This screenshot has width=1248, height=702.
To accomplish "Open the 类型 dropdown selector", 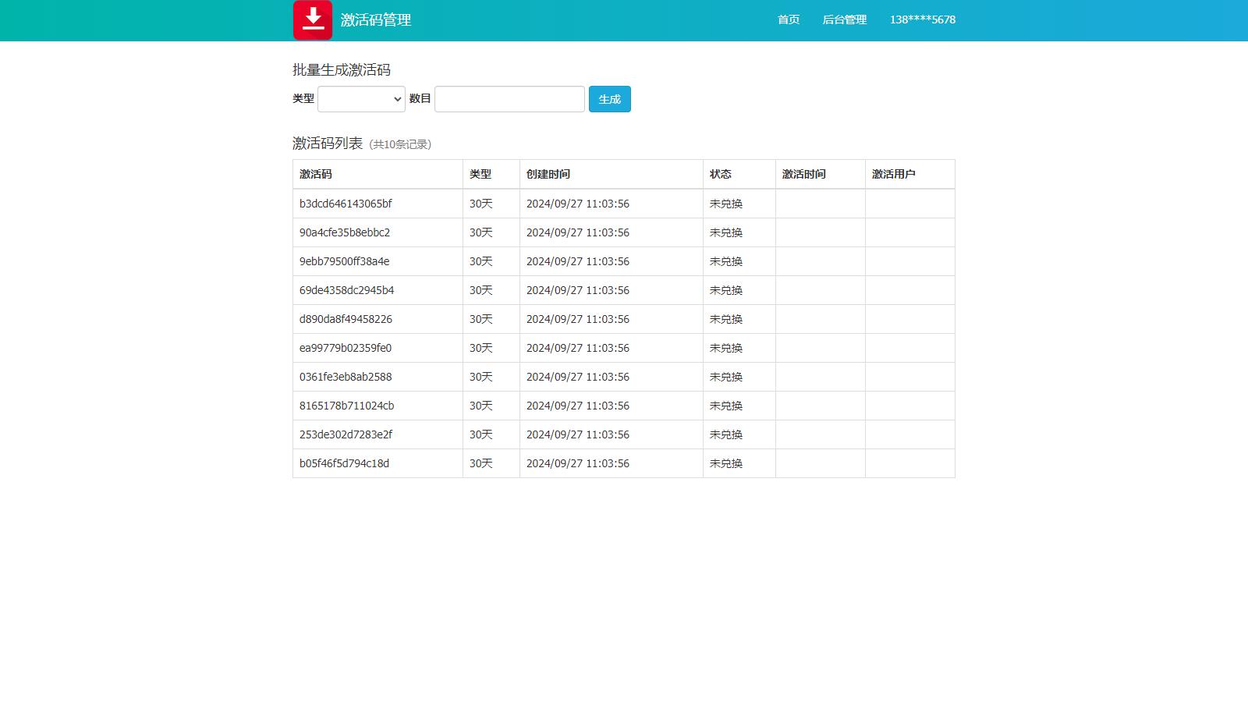I will click(361, 99).
